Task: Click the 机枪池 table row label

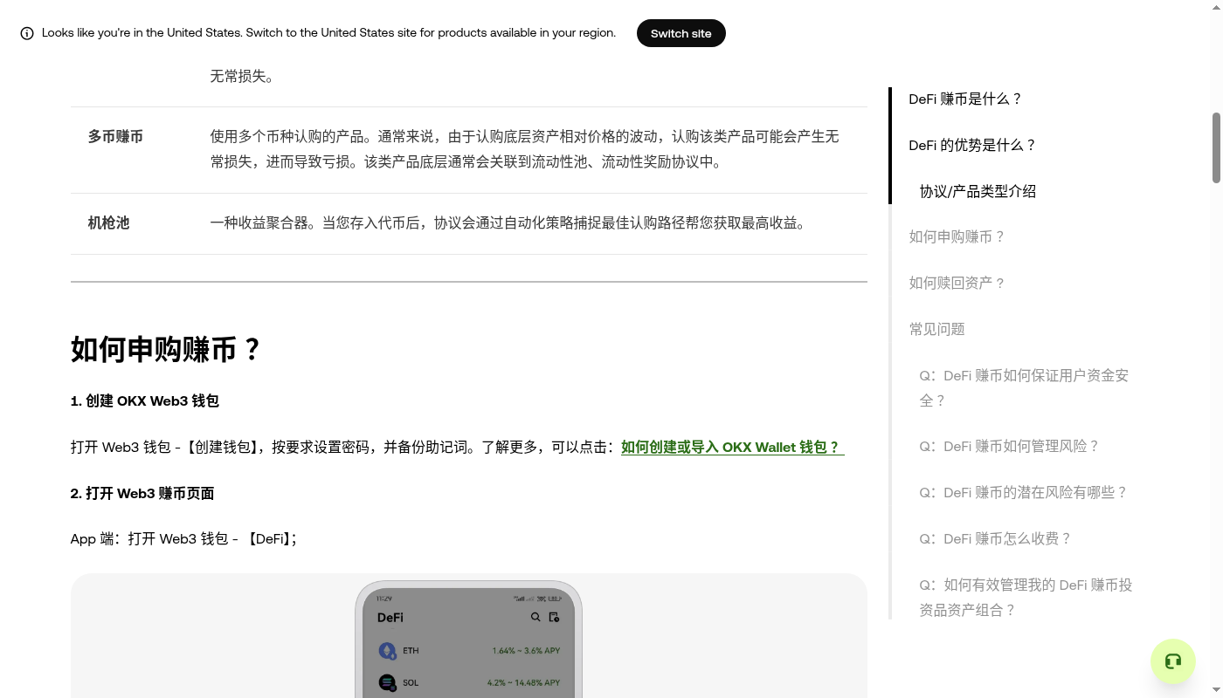Action: click(x=108, y=223)
